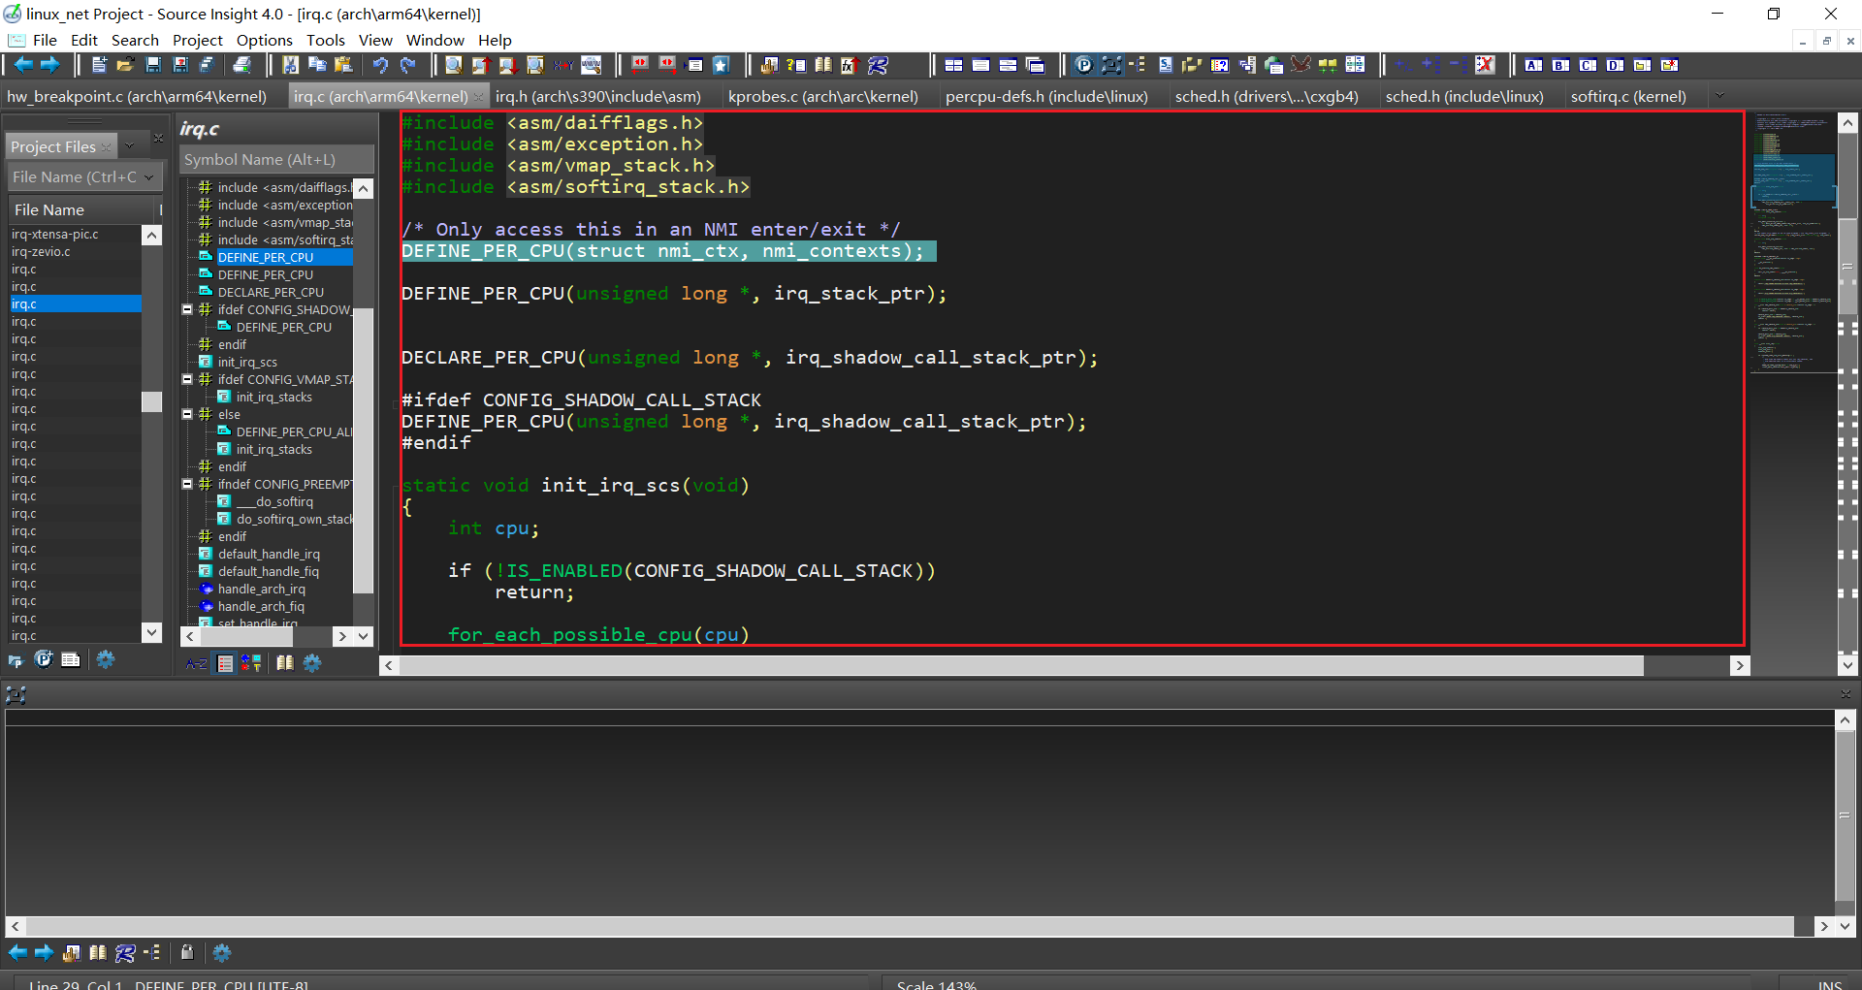Open the Relation window via the R icon

[x=878, y=65]
